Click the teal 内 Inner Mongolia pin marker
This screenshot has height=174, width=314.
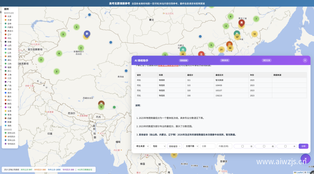(183, 50)
